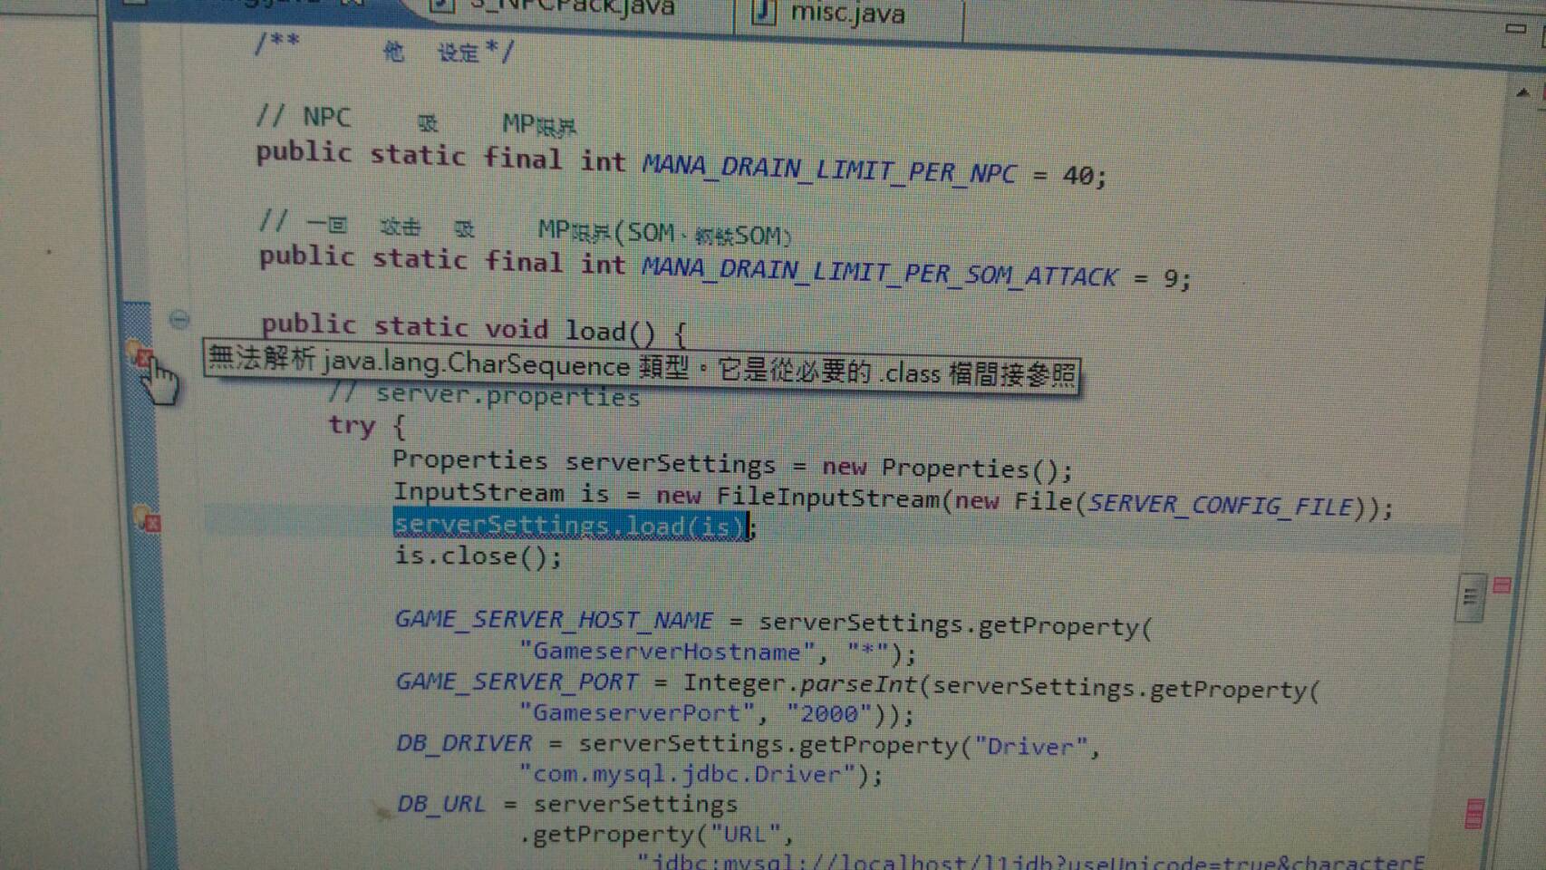Click the "/**" comment line at the top
The width and height of the screenshot is (1546, 870).
point(384,47)
